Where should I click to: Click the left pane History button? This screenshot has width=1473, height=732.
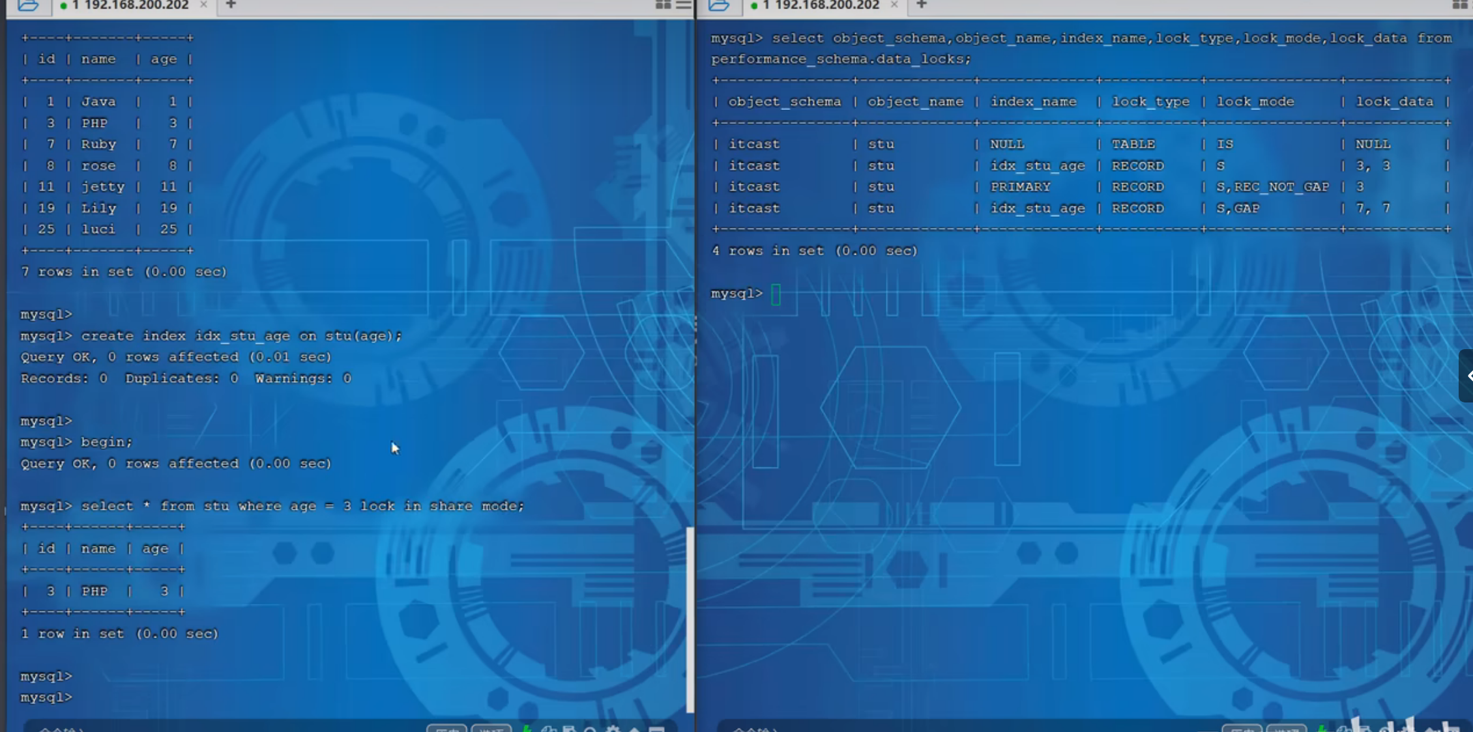446,729
